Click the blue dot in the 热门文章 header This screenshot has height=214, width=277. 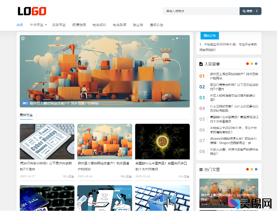256,169
